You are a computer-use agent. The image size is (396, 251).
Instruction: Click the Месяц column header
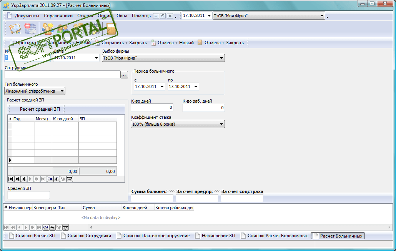(43, 119)
